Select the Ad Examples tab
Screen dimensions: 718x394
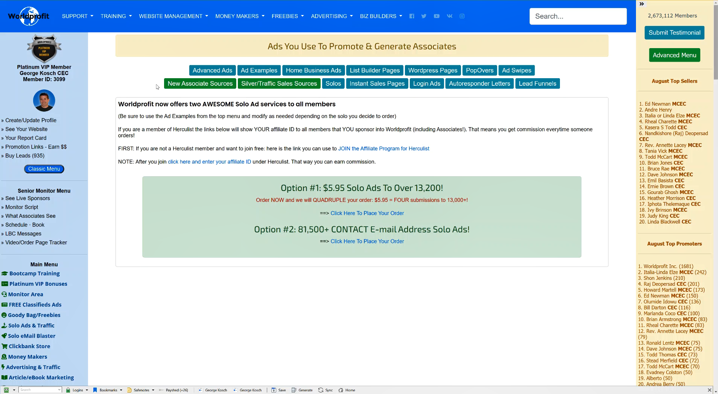(259, 70)
